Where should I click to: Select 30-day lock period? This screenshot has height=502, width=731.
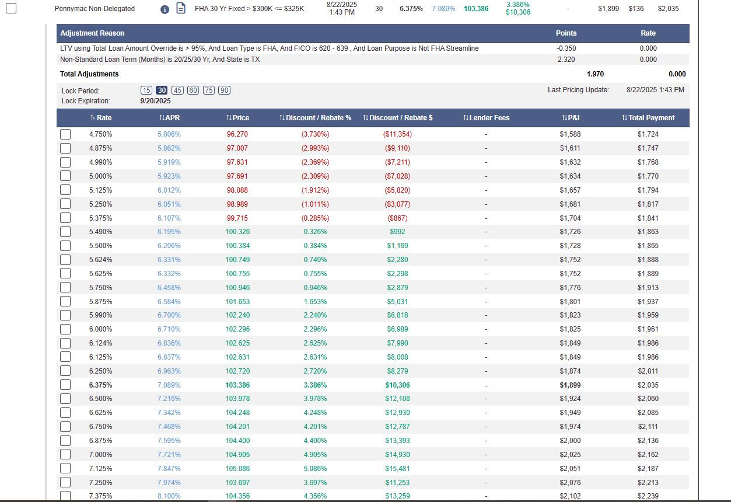[162, 90]
